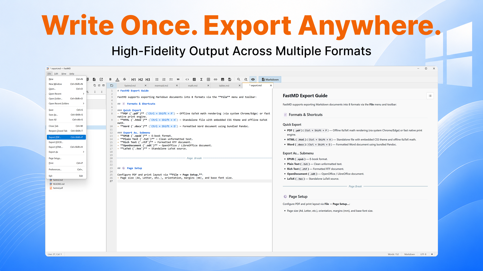The image size is (483, 271).
Task: Open the File menu
Action: pyautogui.click(x=49, y=74)
